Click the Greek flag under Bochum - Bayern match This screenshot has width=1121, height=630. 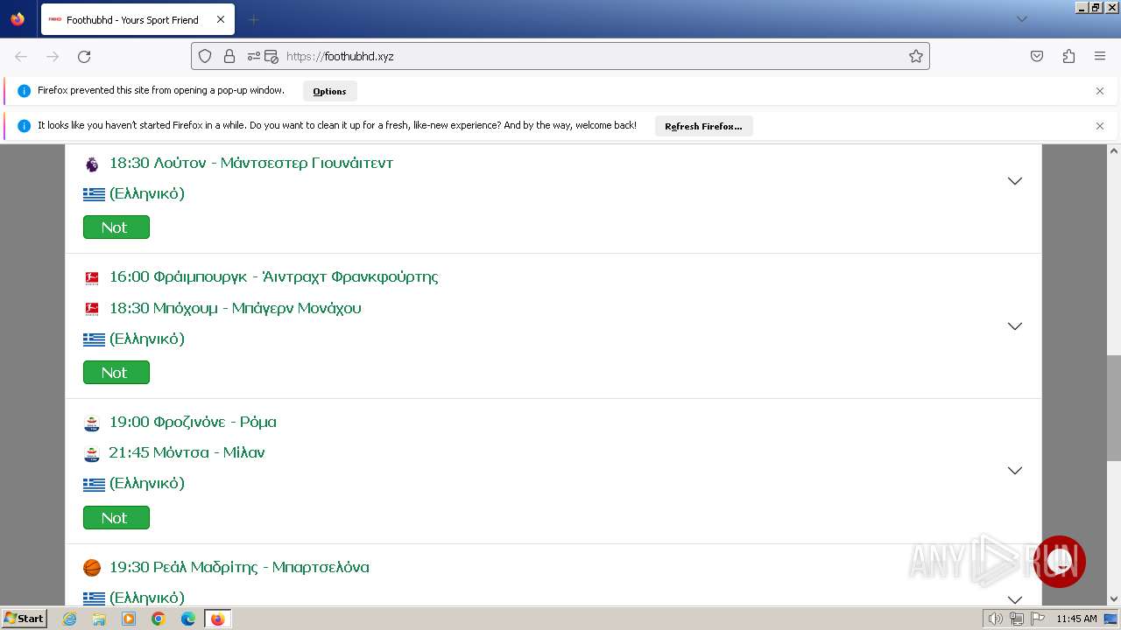coord(94,339)
